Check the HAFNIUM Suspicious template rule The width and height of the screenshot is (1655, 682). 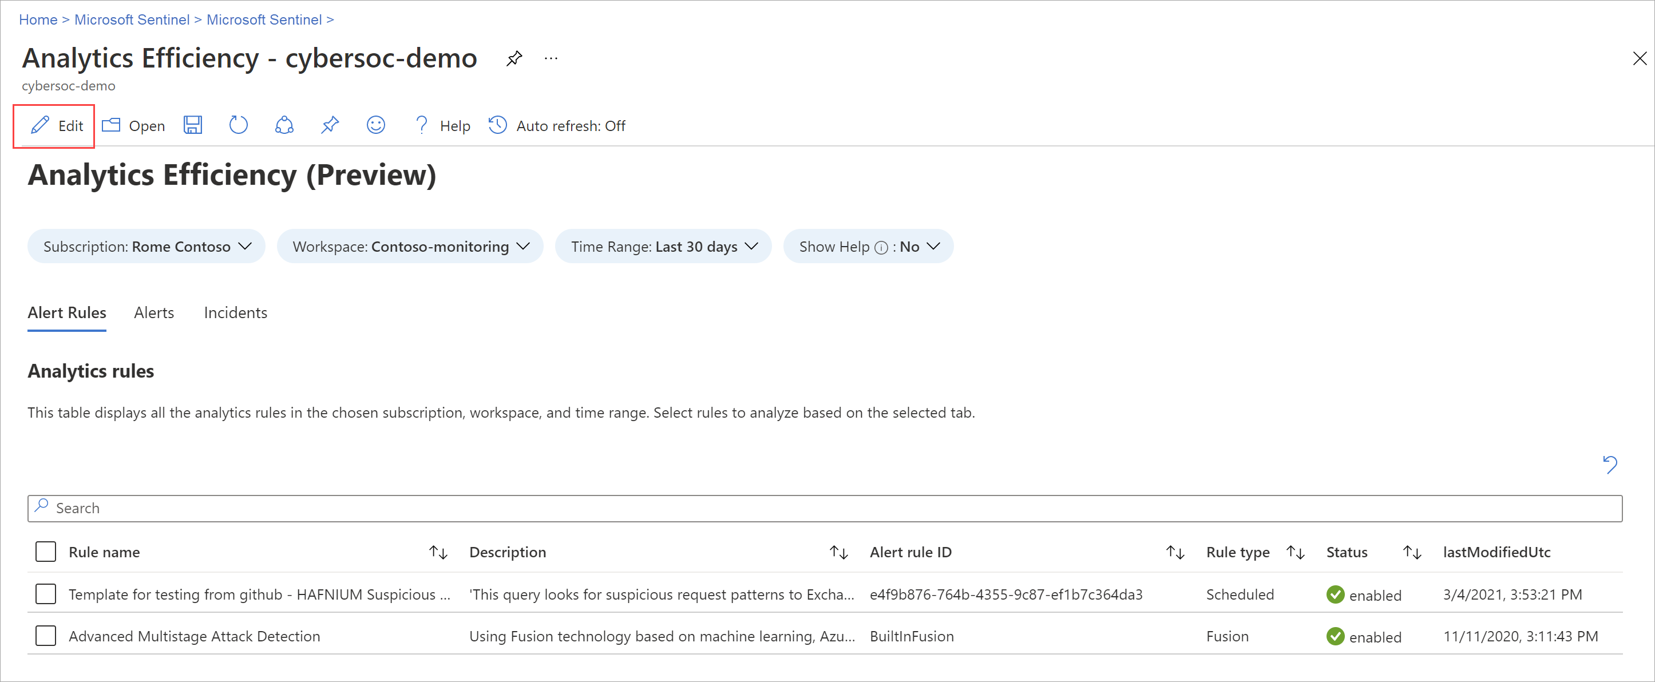[x=46, y=594]
